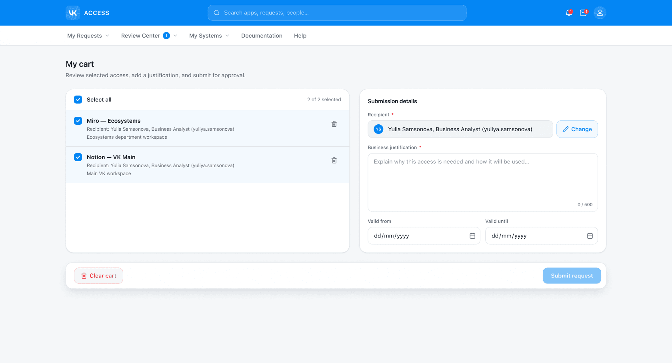Click the 'My cart' page heading
The width and height of the screenshot is (672, 363).
[80, 64]
